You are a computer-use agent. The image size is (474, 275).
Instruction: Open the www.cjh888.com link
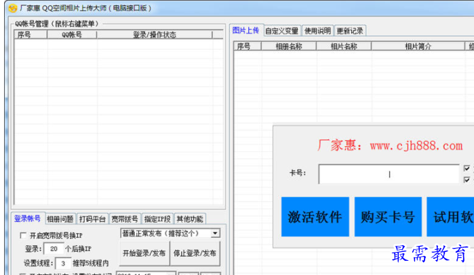click(x=416, y=146)
